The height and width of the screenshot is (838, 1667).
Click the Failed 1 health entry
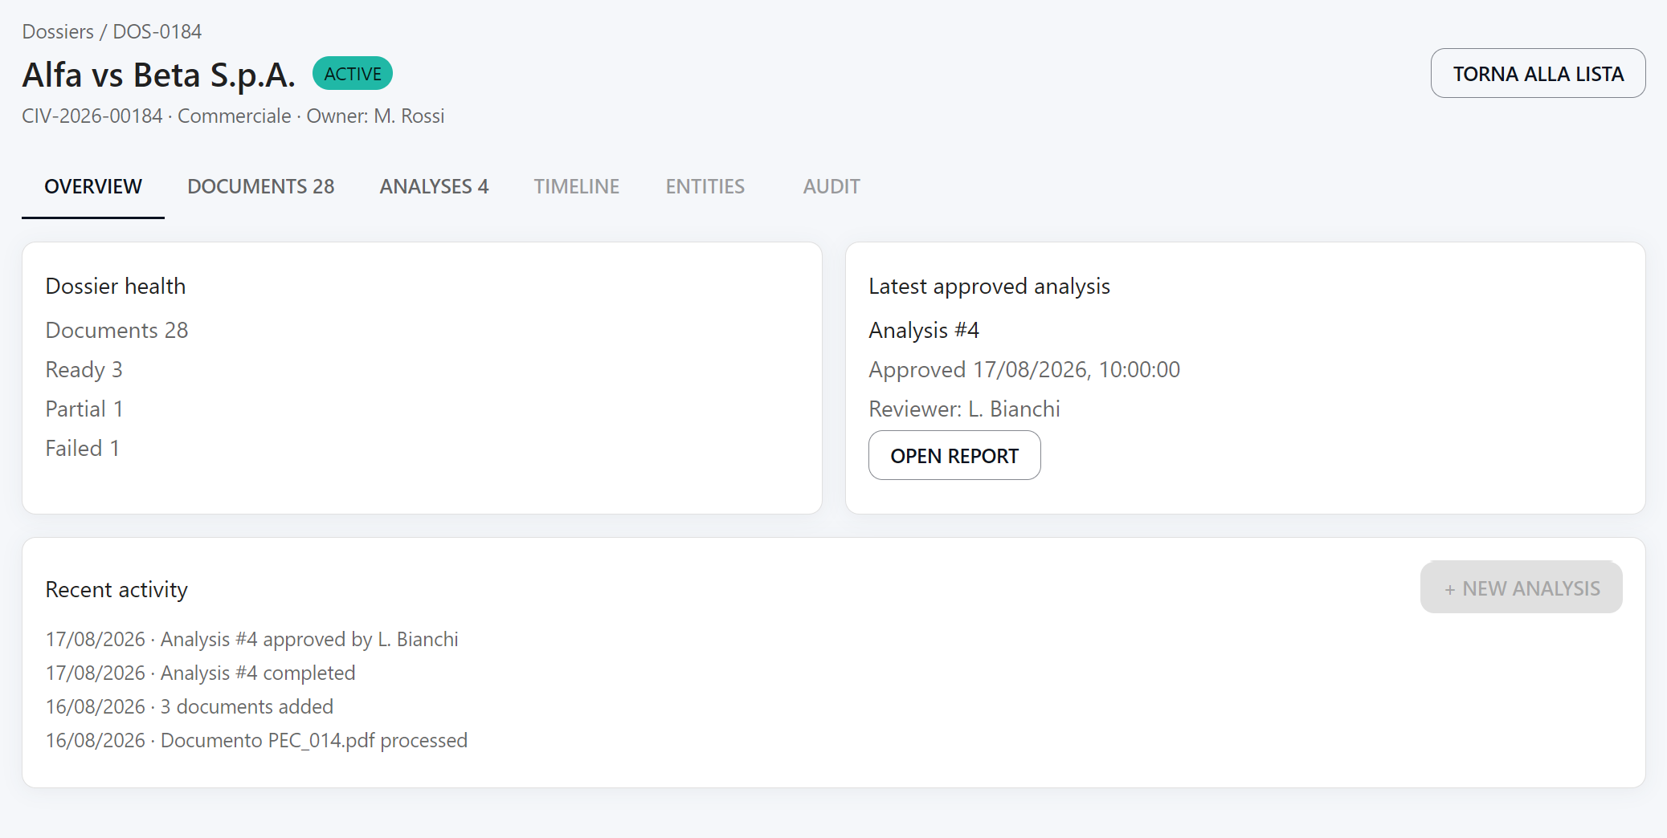coord(82,448)
